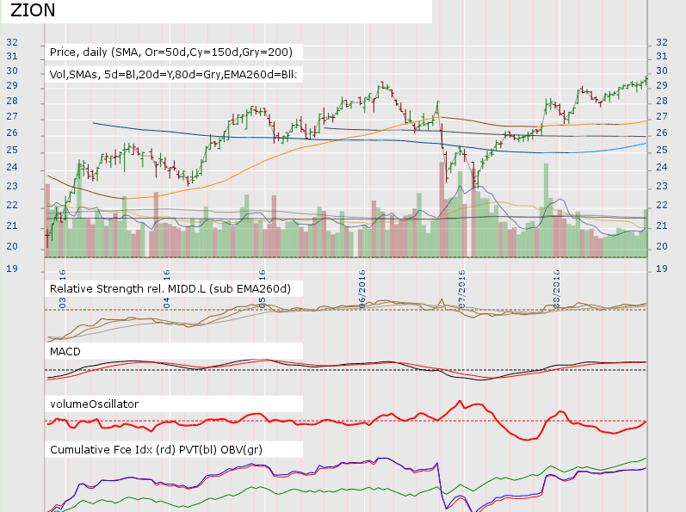The image size is (686, 512).
Task: Click the 07/2016 date axis label
Action: (x=461, y=289)
